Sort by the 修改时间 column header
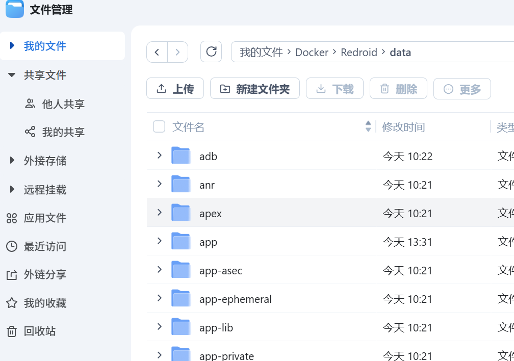 click(403, 127)
